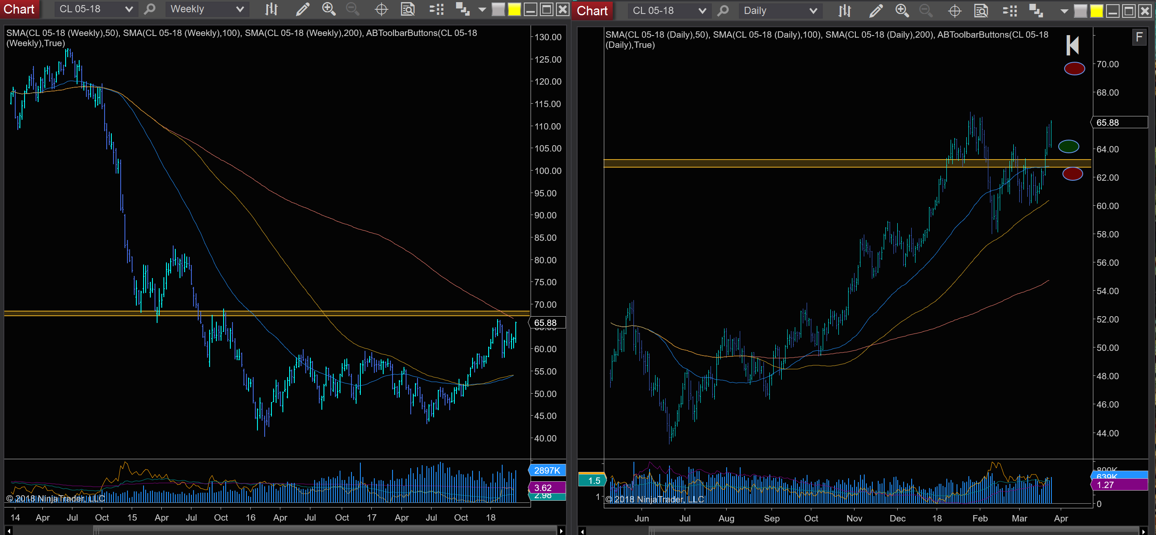Enable the crosshair on the Daily chart

click(954, 10)
